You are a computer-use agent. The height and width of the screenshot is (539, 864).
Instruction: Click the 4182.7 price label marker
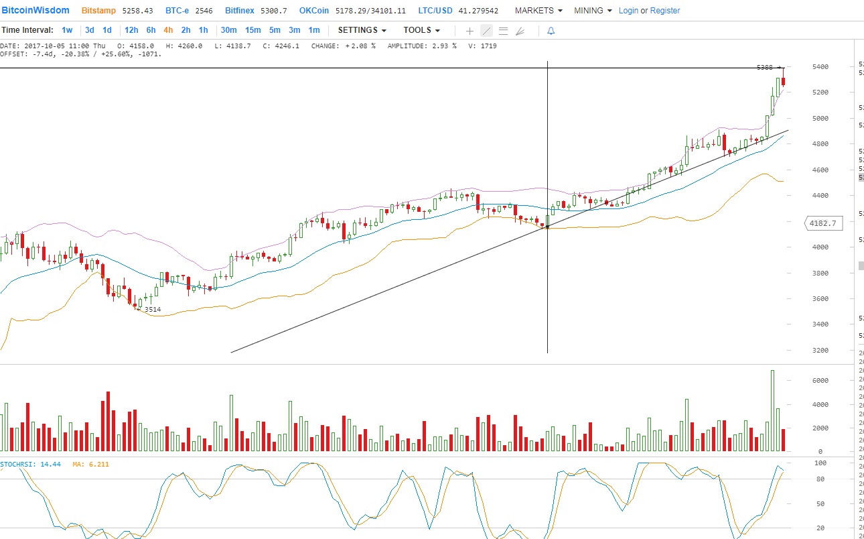[822, 223]
